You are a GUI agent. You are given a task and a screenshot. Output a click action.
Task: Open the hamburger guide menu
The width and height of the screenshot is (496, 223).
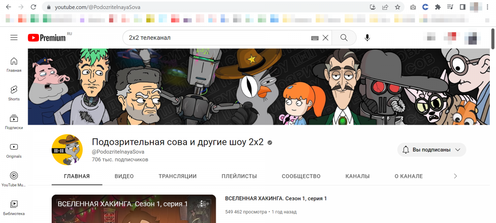(x=14, y=38)
